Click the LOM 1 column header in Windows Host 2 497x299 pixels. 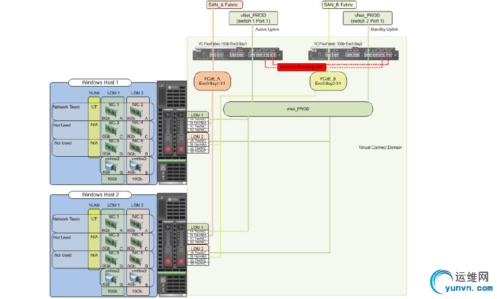pyautogui.click(x=113, y=205)
